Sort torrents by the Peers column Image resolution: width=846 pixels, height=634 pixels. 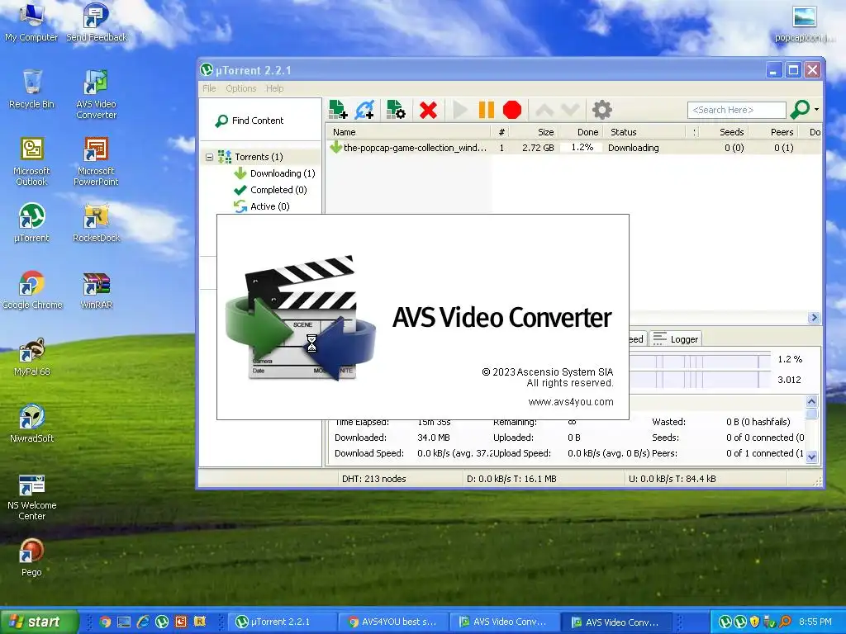[773, 132]
